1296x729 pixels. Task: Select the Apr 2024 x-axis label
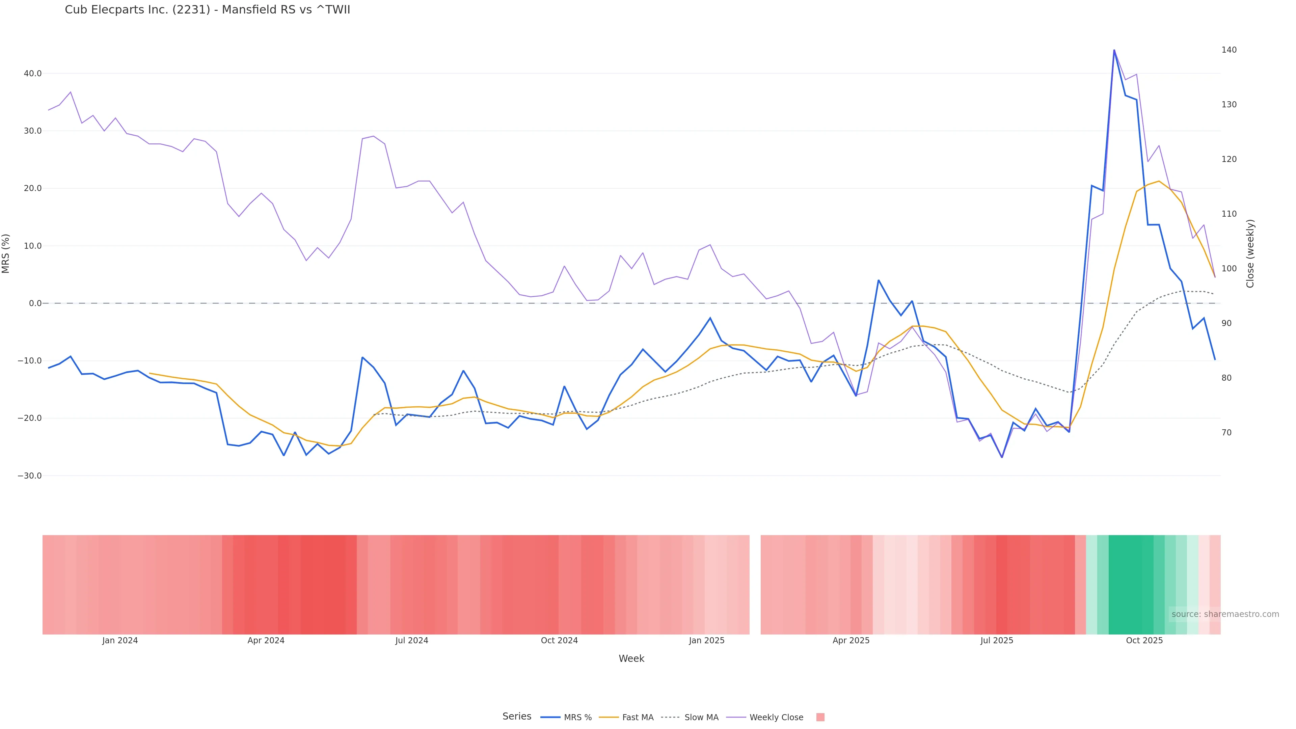pyautogui.click(x=266, y=641)
